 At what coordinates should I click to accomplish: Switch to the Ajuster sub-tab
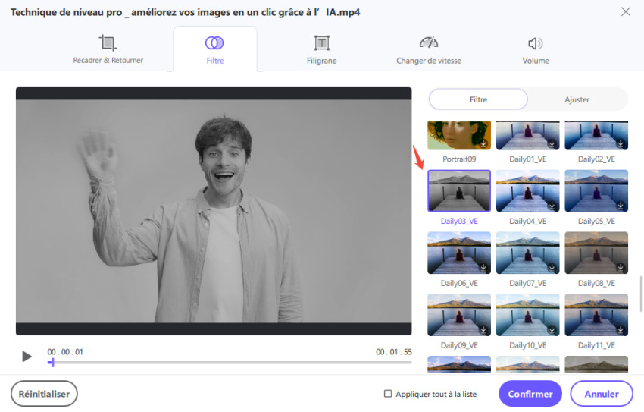point(577,99)
